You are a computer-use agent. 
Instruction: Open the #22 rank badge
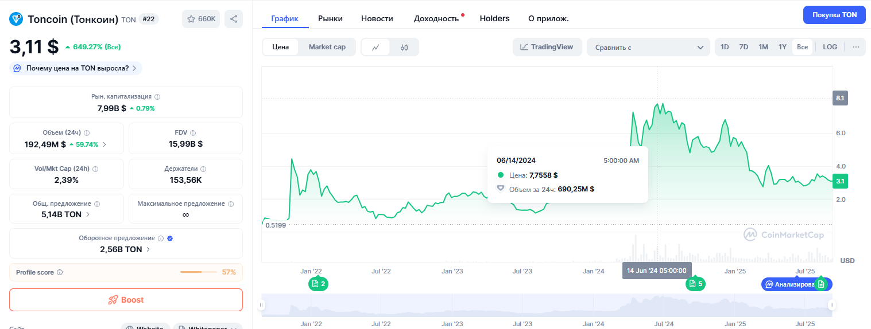[149, 19]
